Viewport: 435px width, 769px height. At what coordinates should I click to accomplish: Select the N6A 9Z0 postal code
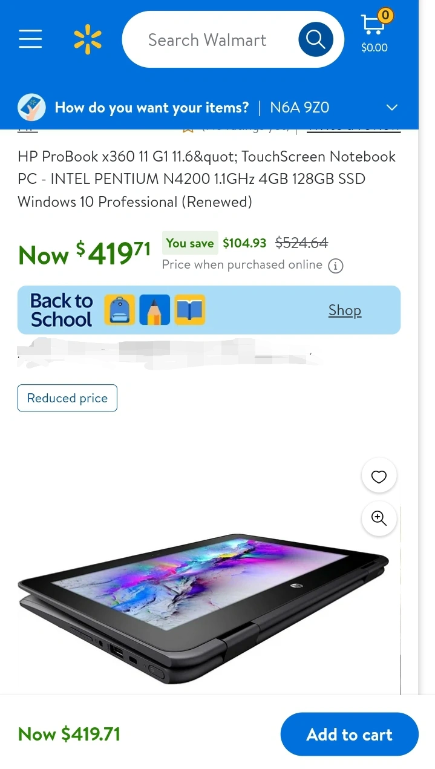pyautogui.click(x=299, y=108)
